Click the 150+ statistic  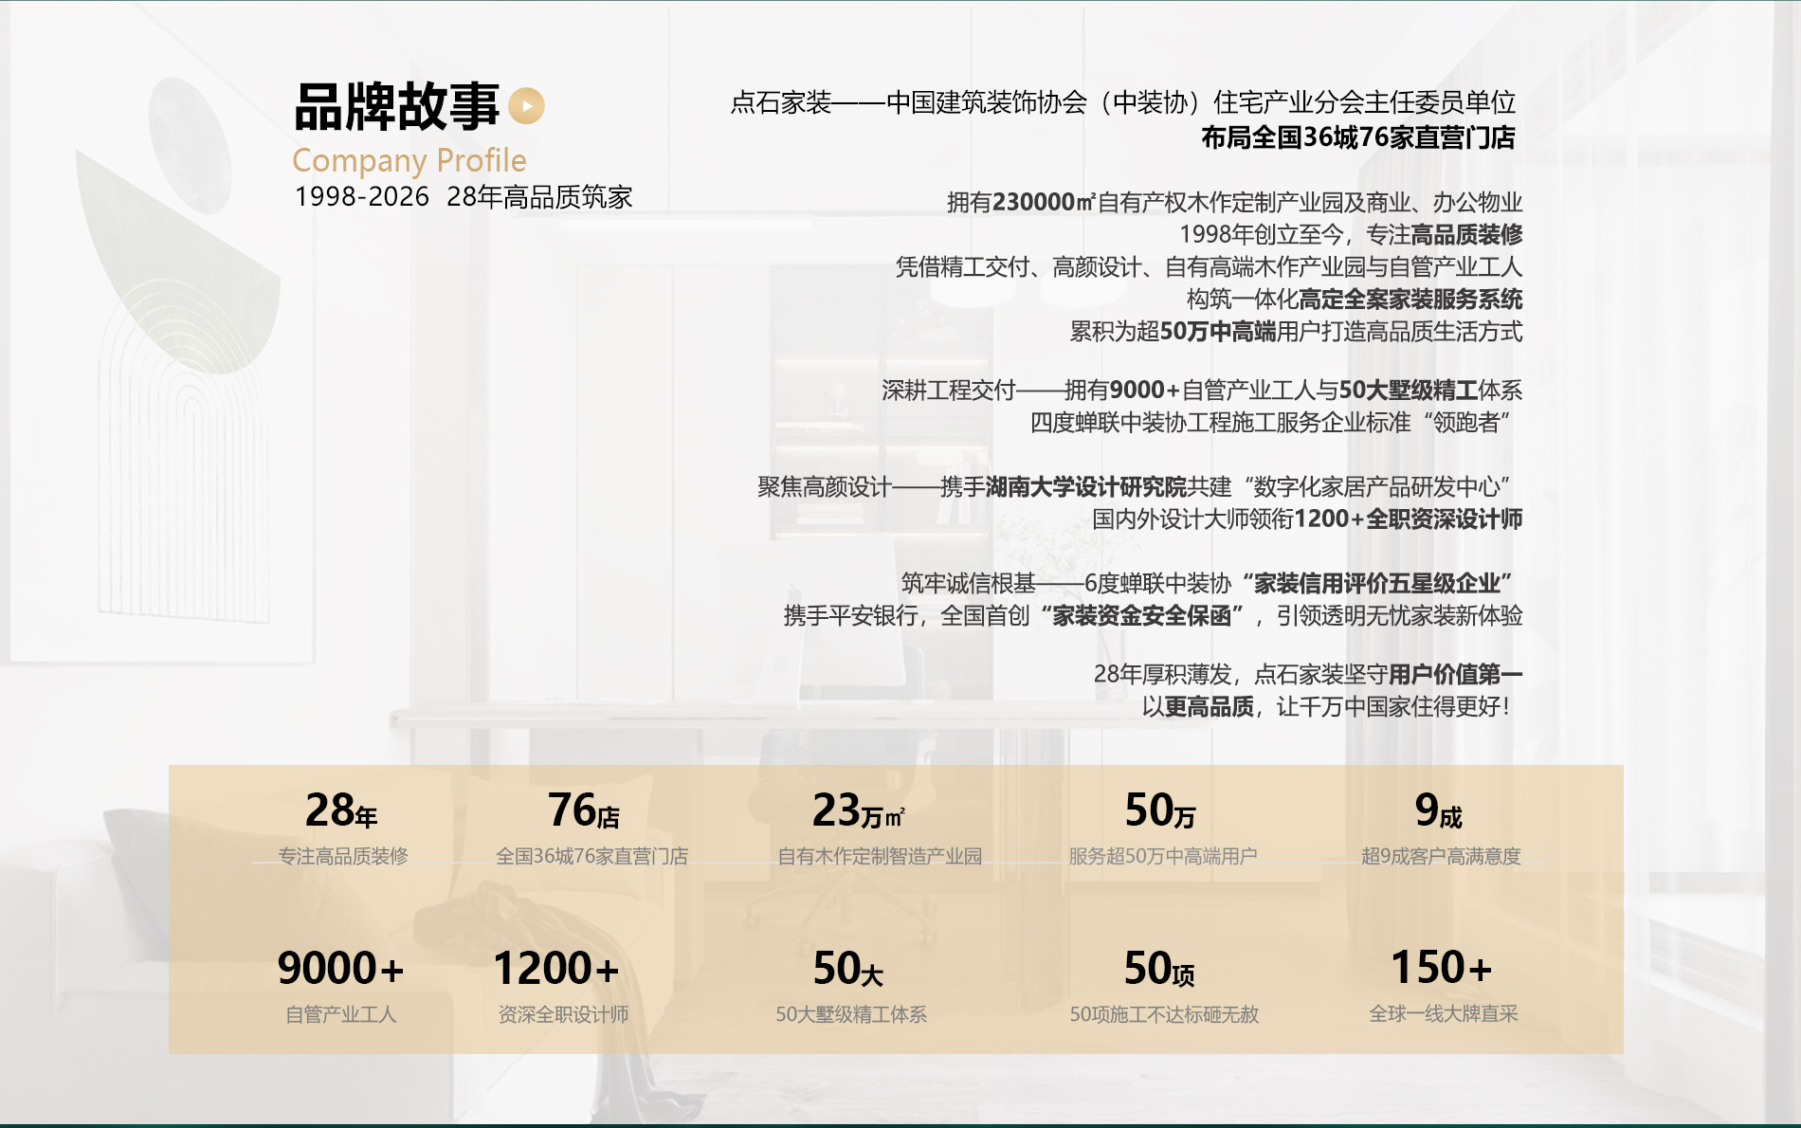tap(1442, 968)
